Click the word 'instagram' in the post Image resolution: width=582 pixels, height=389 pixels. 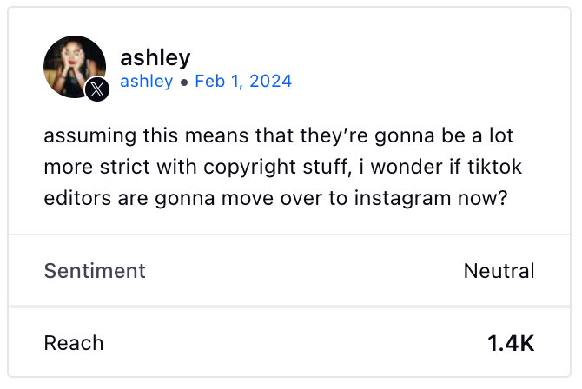point(402,198)
